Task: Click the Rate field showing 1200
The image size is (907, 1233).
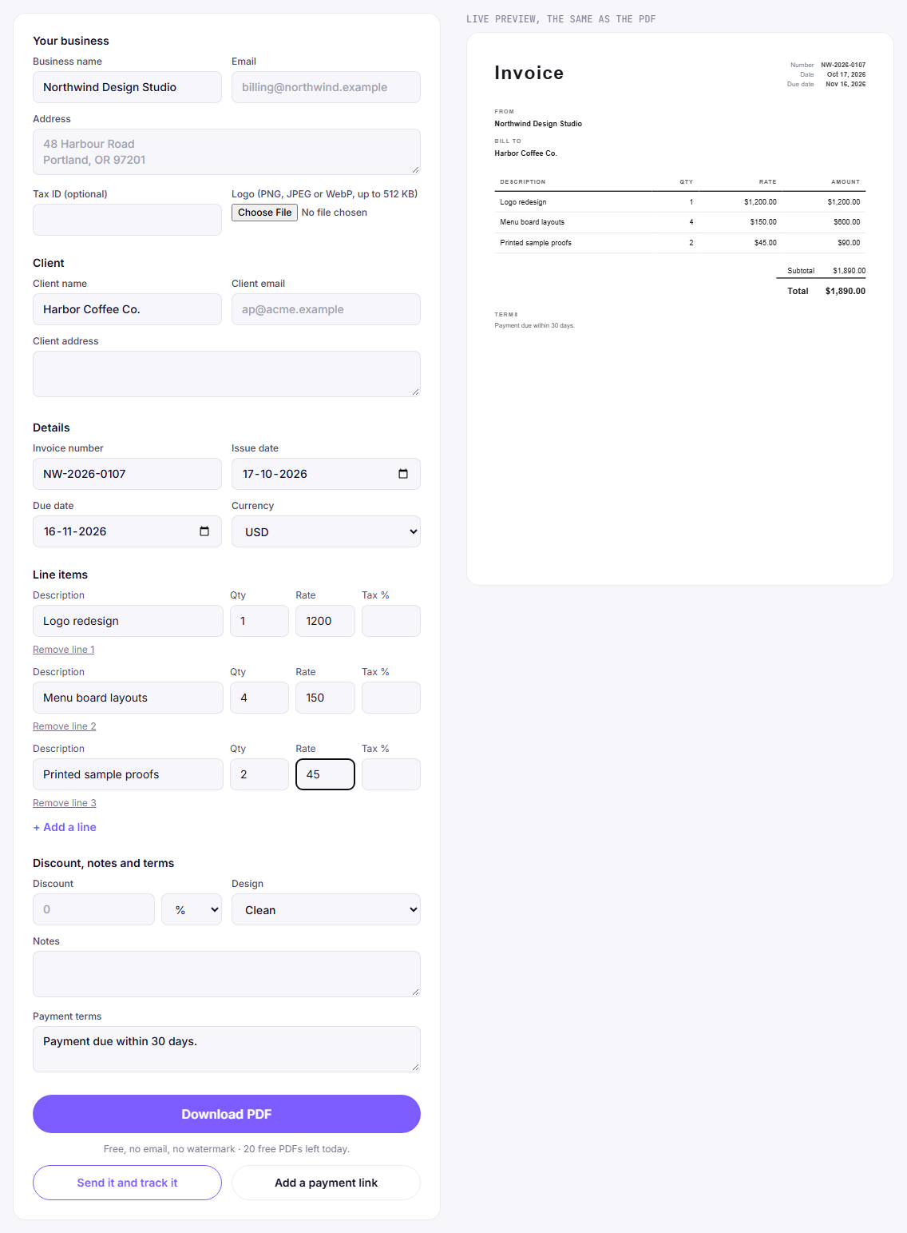Action: pyautogui.click(x=325, y=621)
